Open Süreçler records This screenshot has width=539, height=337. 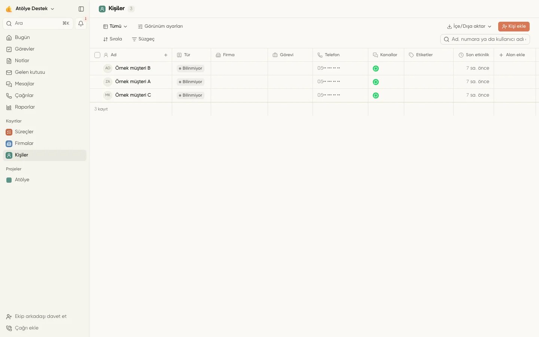point(45,132)
